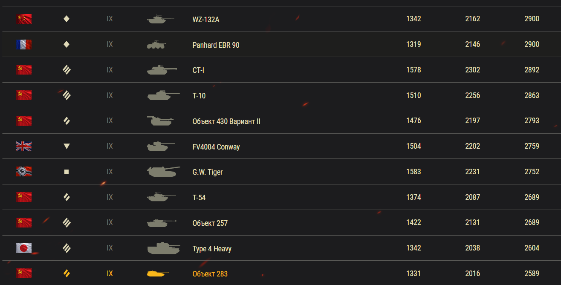Click the heavy tank class icon for T-10
The height and width of the screenshot is (285, 561).
pos(67,95)
